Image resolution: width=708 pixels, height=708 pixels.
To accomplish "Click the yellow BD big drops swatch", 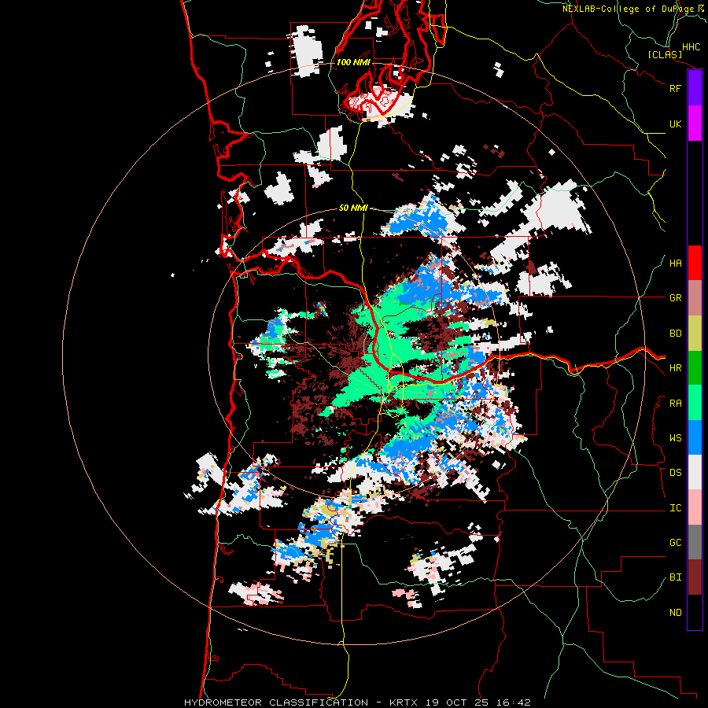I will pos(695,334).
